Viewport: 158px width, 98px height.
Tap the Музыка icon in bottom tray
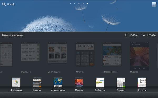click(79, 83)
